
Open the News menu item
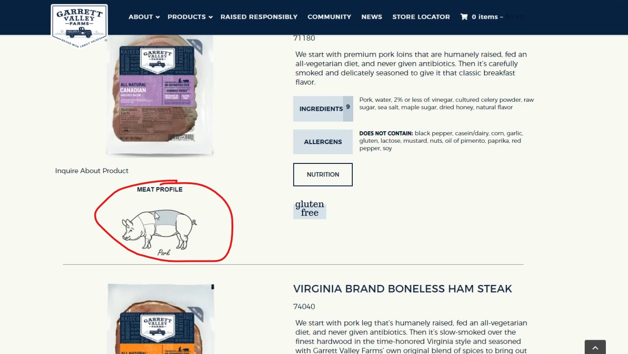click(x=372, y=17)
